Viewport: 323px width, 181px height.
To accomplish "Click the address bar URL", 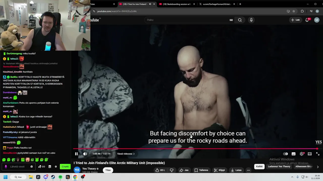I will tap(117, 11).
